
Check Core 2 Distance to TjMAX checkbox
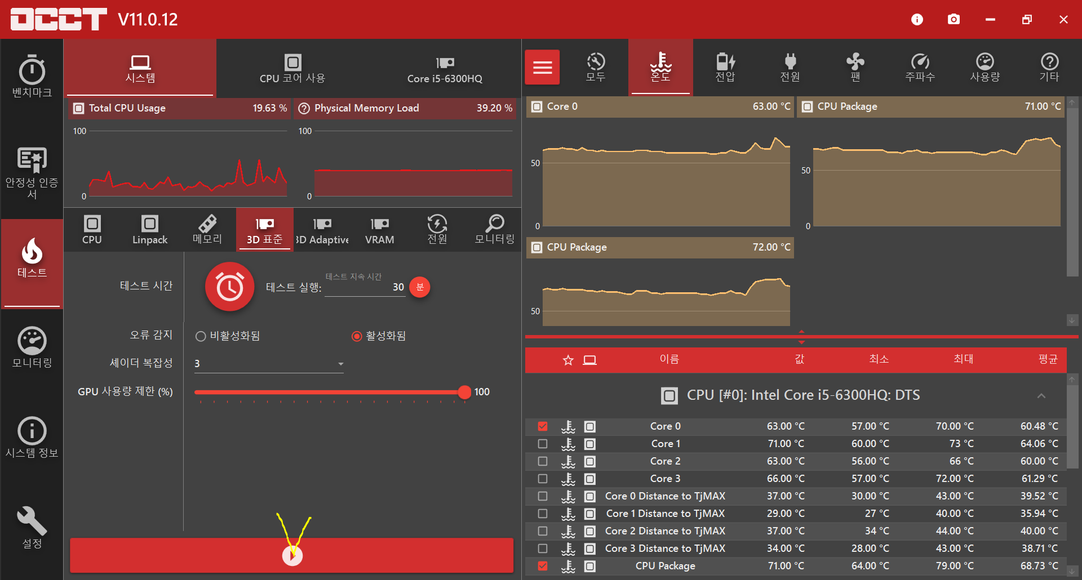[543, 531]
